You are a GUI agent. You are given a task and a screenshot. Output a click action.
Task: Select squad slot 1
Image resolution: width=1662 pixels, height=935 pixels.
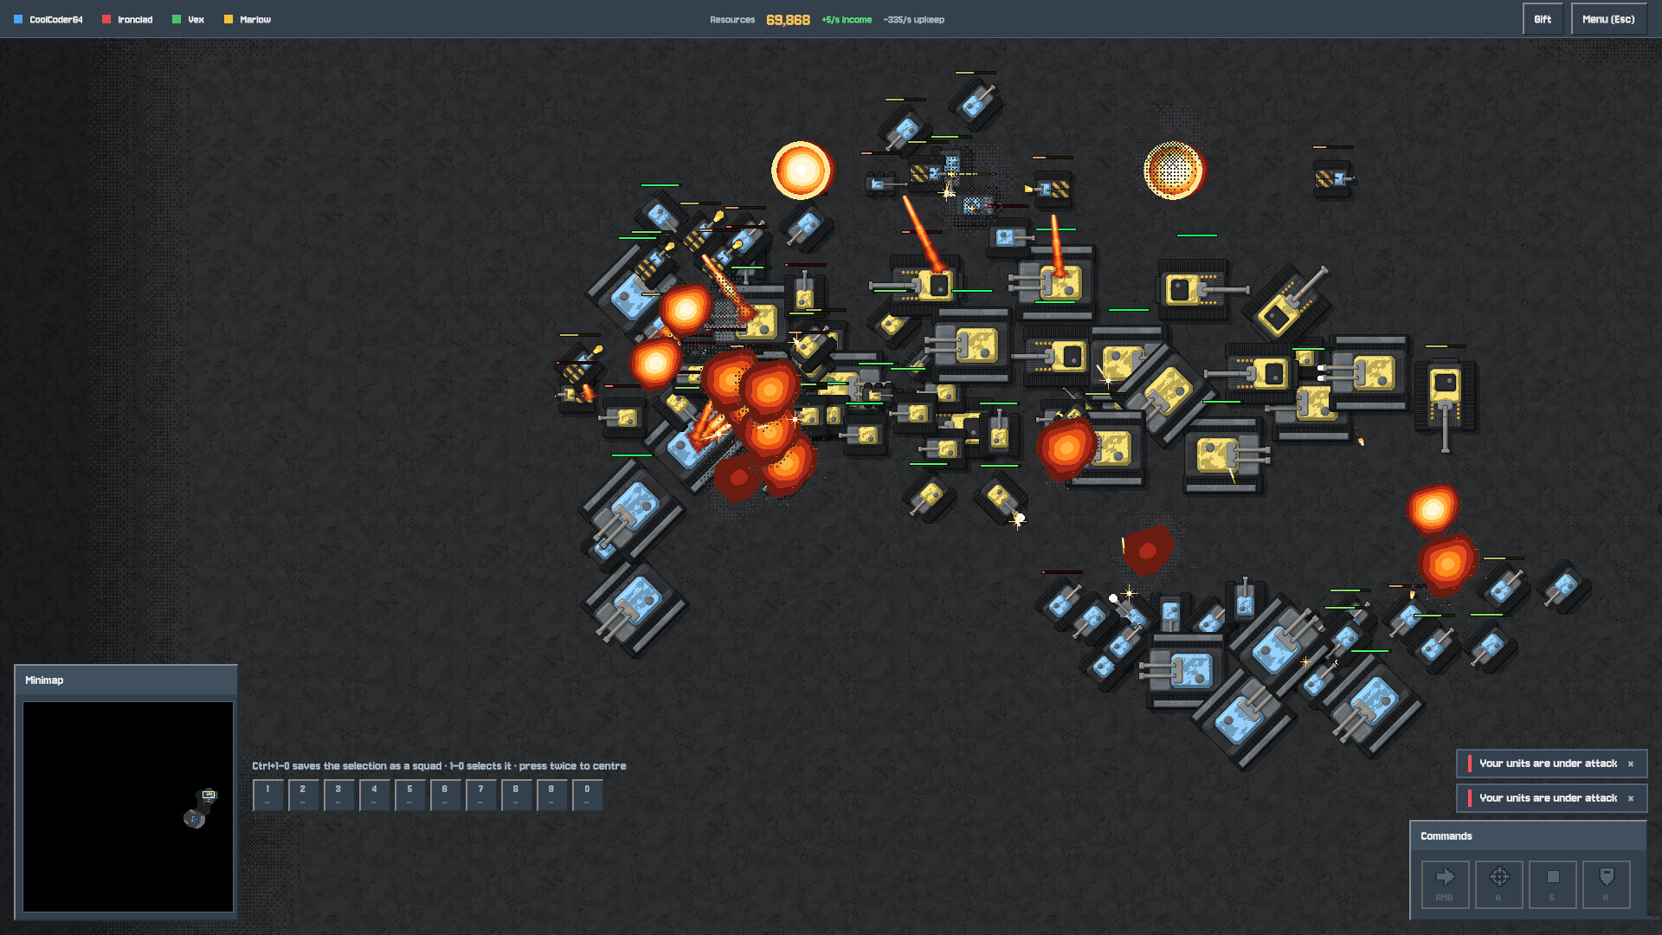click(x=267, y=795)
